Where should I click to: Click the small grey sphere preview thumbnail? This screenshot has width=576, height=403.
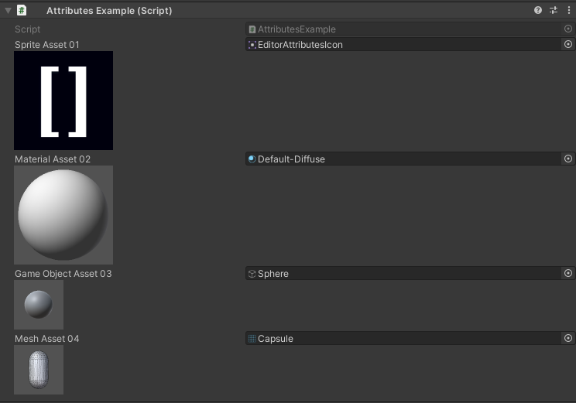click(x=39, y=305)
